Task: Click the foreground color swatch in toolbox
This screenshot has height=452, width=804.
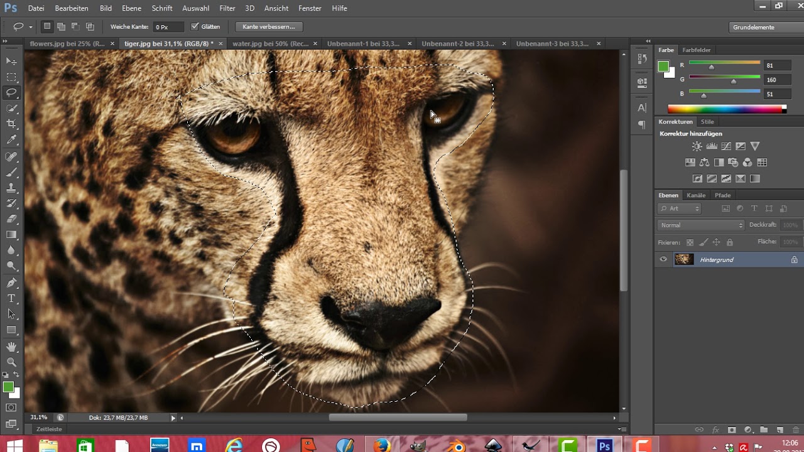Action: pyautogui.click(x=8, y=387)
